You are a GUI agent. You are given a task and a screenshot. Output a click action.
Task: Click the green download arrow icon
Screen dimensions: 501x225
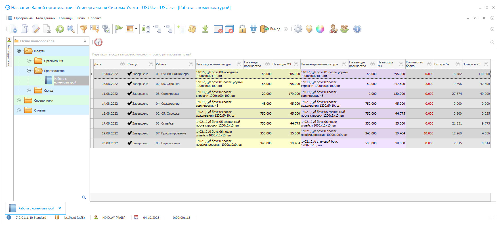205,29
